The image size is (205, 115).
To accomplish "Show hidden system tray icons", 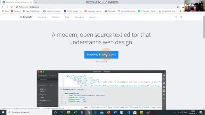I will (175, 112).
